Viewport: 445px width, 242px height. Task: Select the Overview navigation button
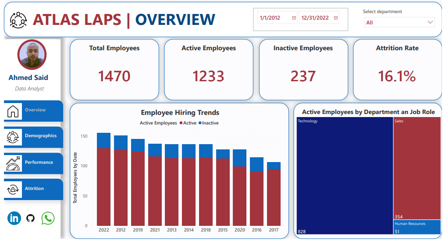tap(35, 110)
